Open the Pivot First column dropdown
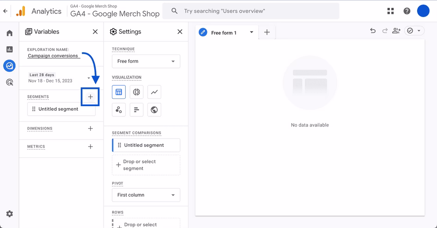The width and height of the screenshot is (437, 228). point(146,195)
